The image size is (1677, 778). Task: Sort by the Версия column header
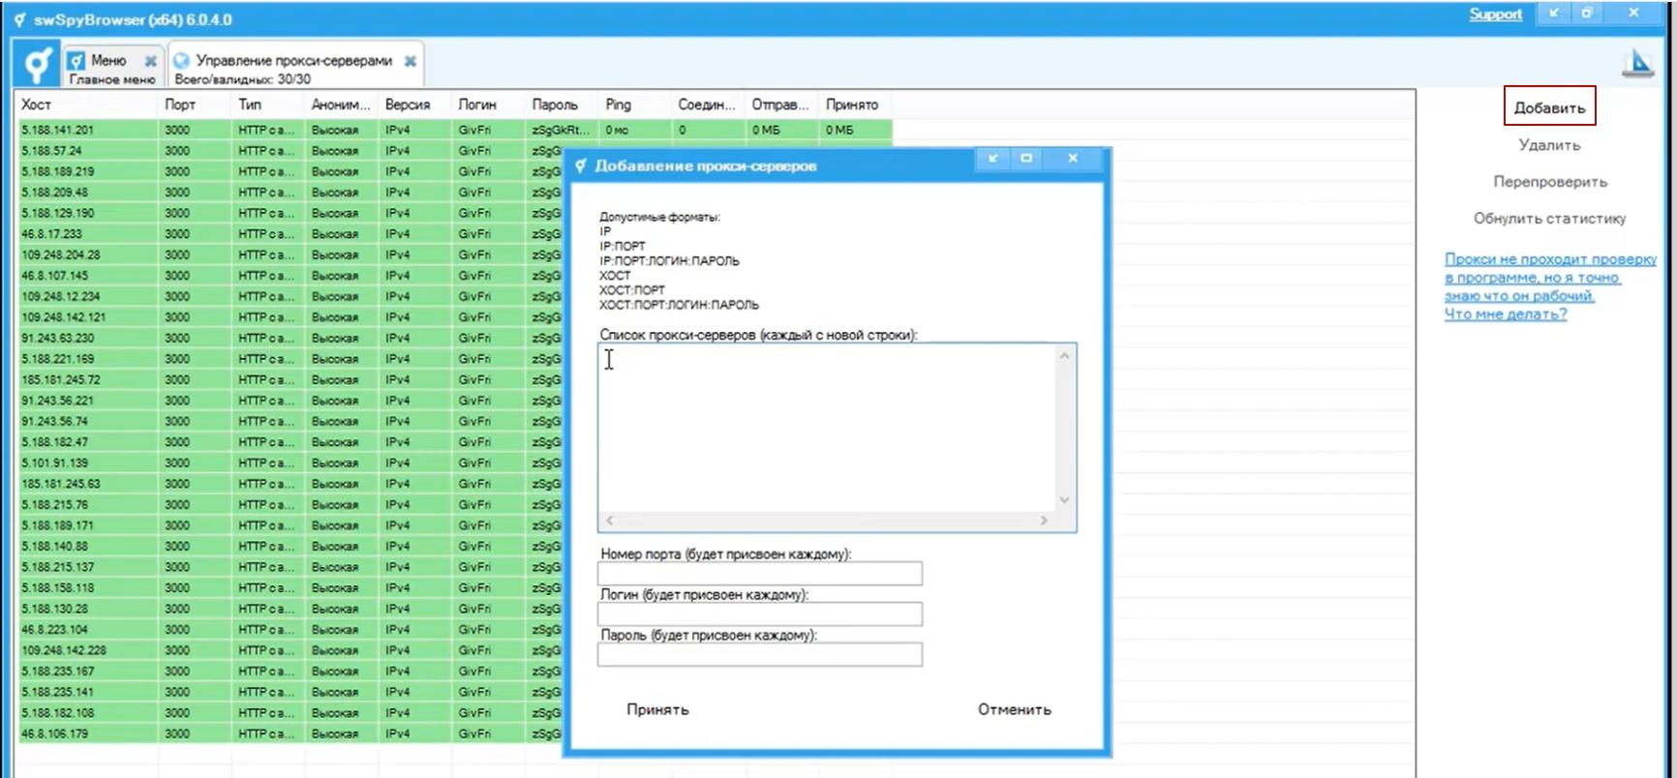pos(414,105)
